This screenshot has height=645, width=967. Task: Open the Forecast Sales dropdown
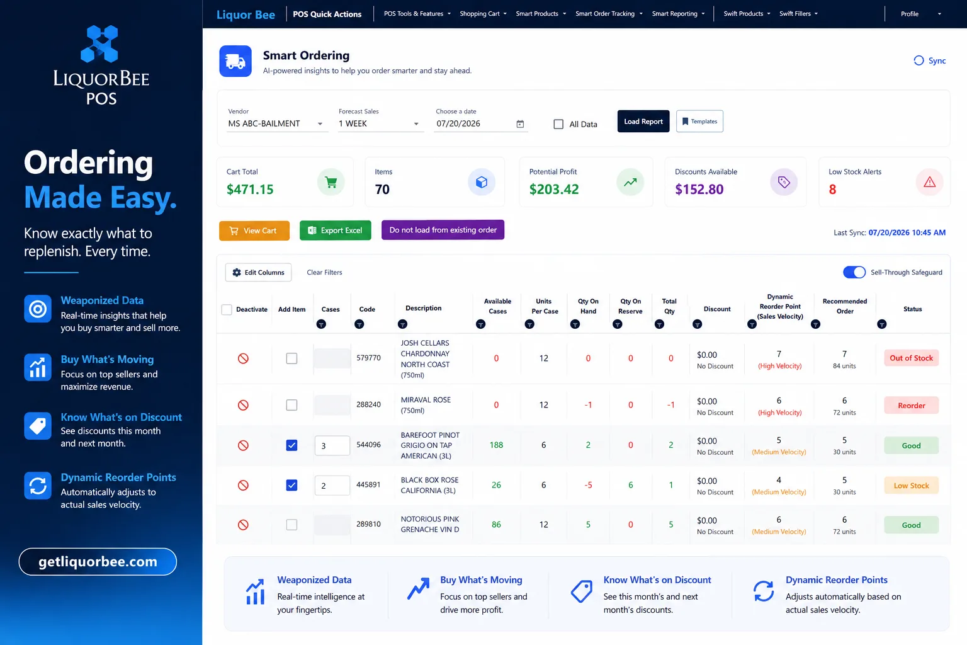380,124
